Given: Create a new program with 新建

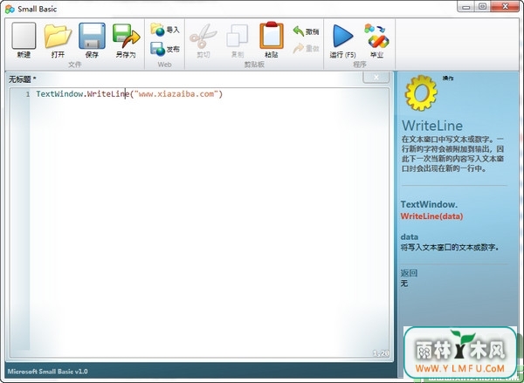Looking at the screenshot, I should [24, 40].
